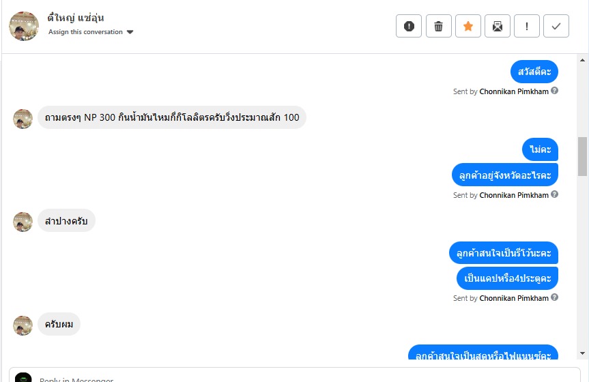Screen dimensions: 589x382
Task: Click customer avatar beside ลำปางครับ message
Action: pos(23,222)
